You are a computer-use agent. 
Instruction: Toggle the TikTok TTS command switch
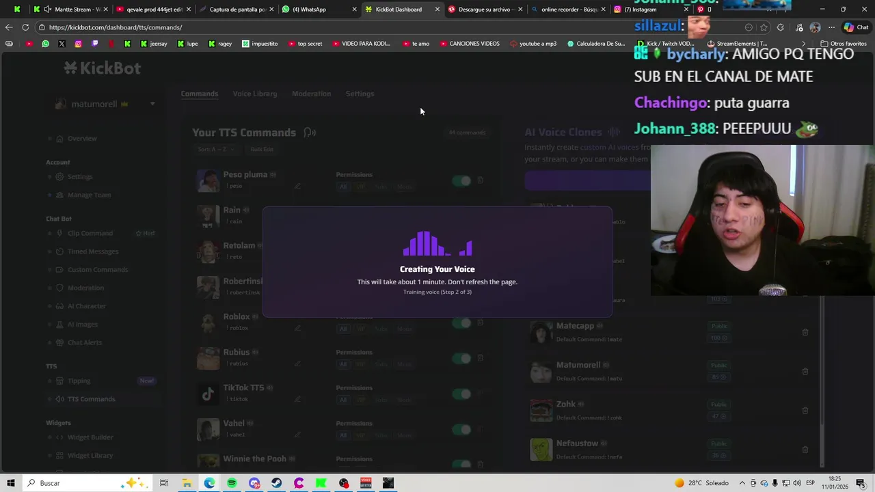pos(461,394)
